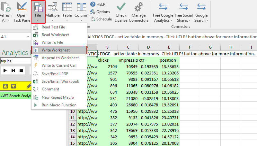Click the 'position' header cell
Viewport: 257px width, 146px height.
point(169,60)
